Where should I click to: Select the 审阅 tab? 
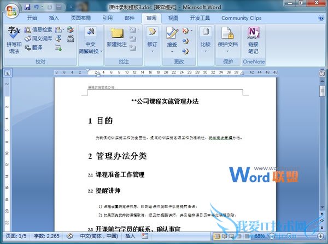click(151, 18)
